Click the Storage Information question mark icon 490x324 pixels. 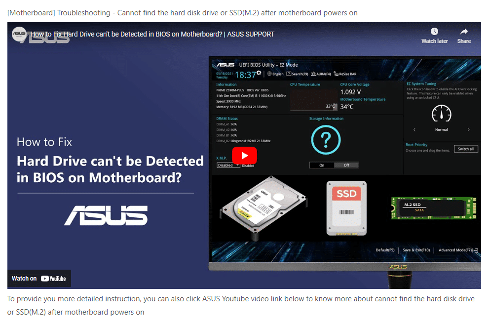[326, 140]
